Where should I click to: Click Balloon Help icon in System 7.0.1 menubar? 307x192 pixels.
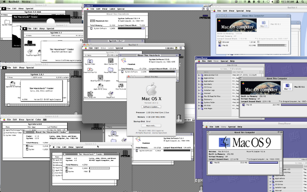203,9
